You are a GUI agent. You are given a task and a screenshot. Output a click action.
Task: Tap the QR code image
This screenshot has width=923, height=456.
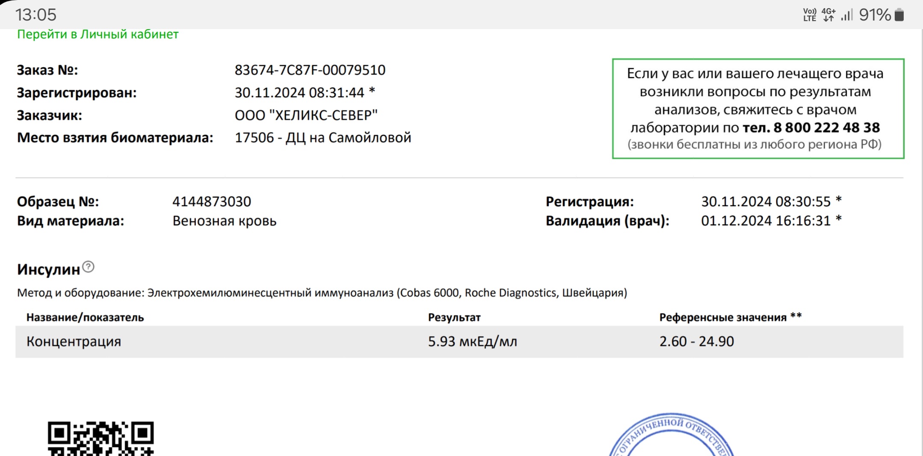point(101,438)
